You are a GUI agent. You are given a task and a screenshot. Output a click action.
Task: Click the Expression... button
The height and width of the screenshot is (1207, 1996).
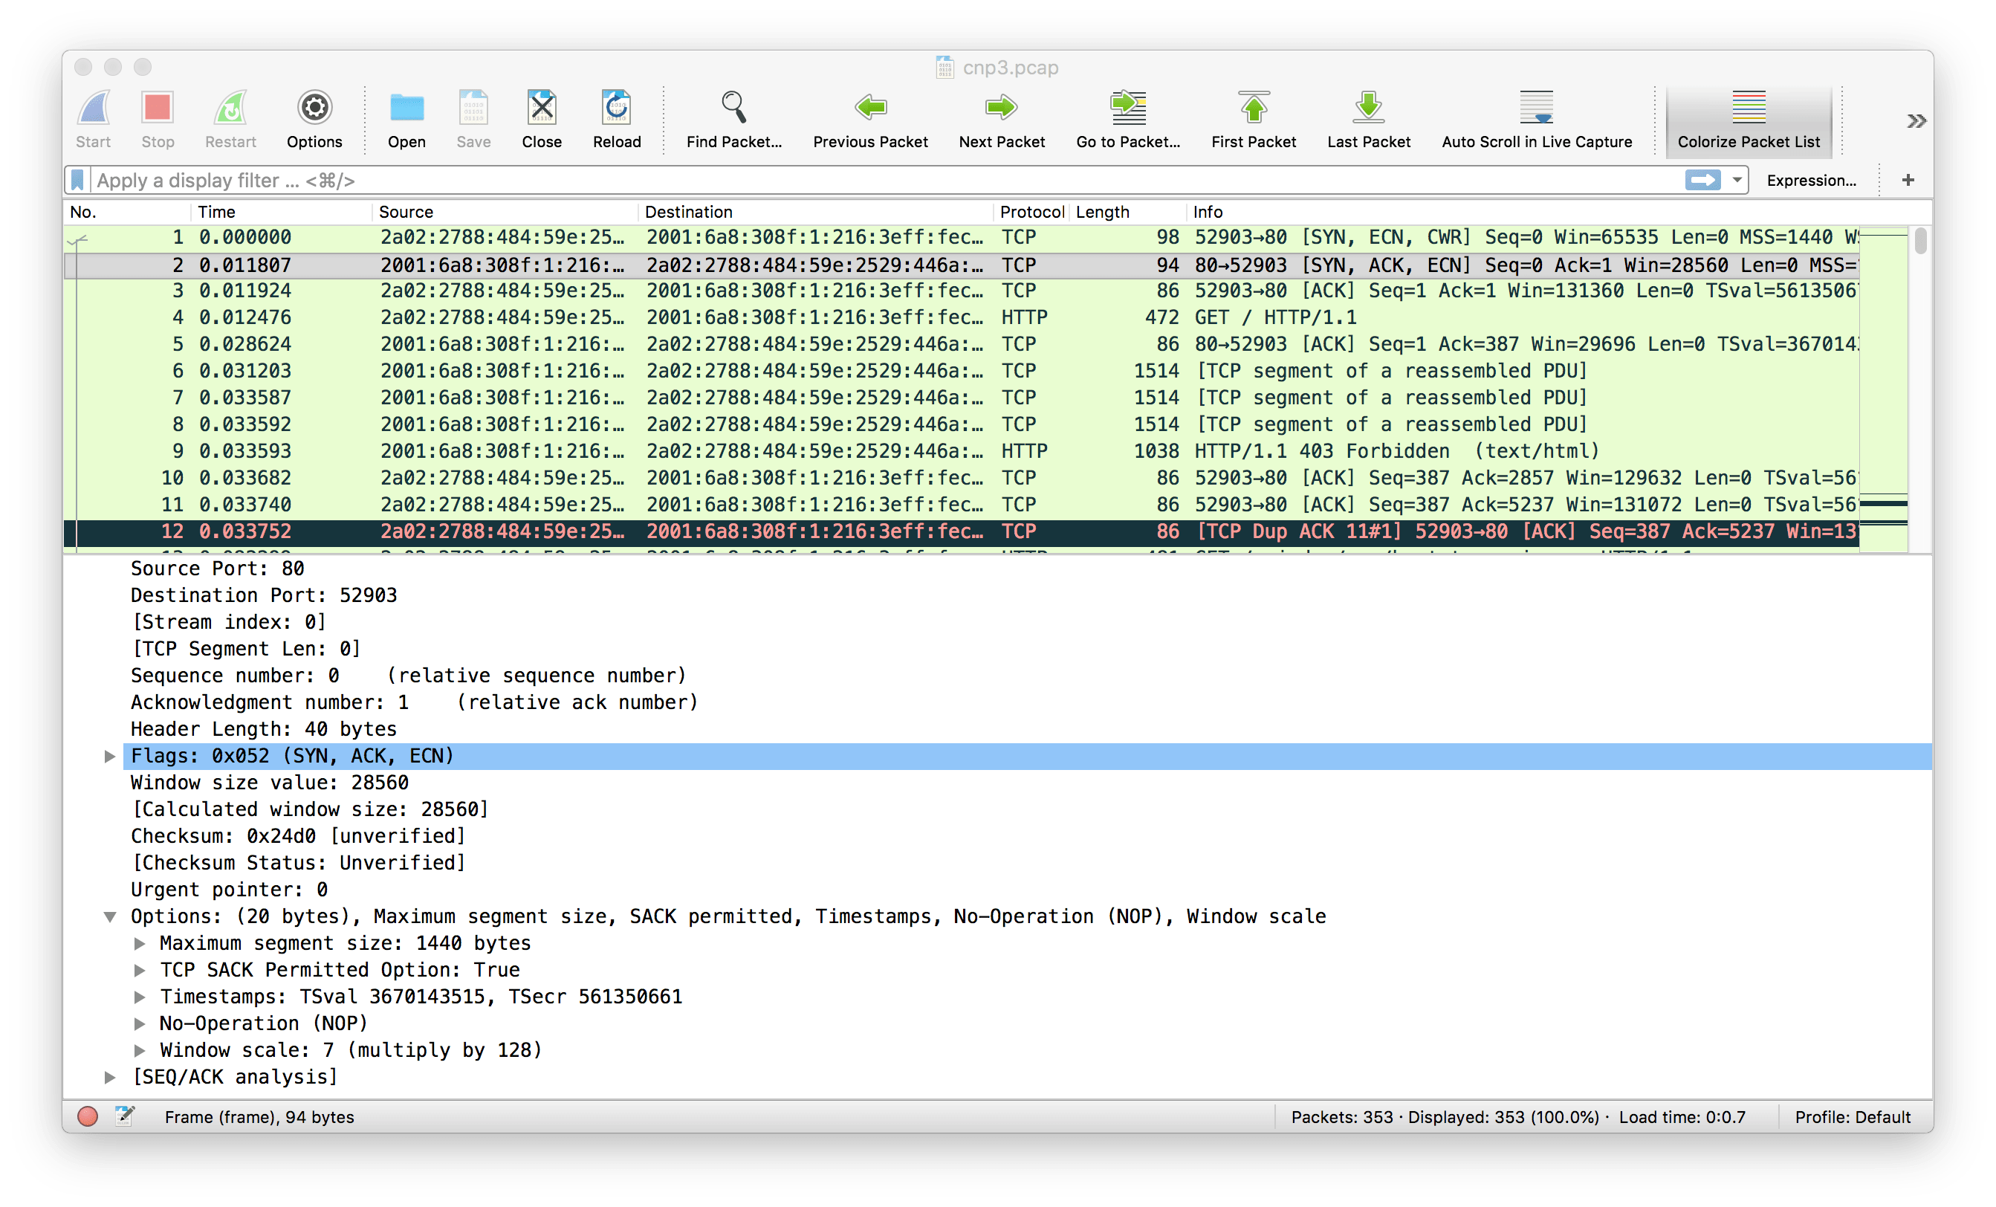(x=1810, y=180)
